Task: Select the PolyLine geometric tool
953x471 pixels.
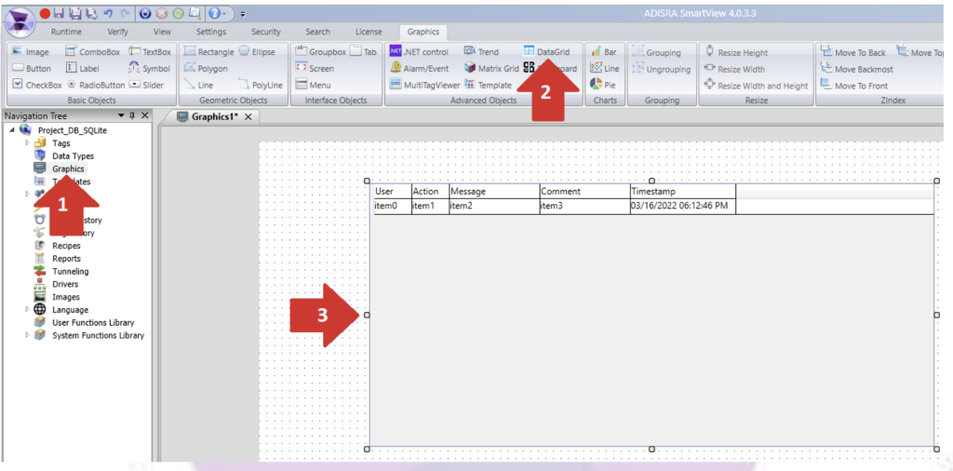Action: pos(261,85)
